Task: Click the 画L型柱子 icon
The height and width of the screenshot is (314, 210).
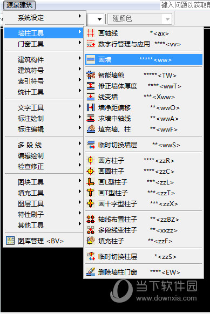Action: [x=90, y=182]
